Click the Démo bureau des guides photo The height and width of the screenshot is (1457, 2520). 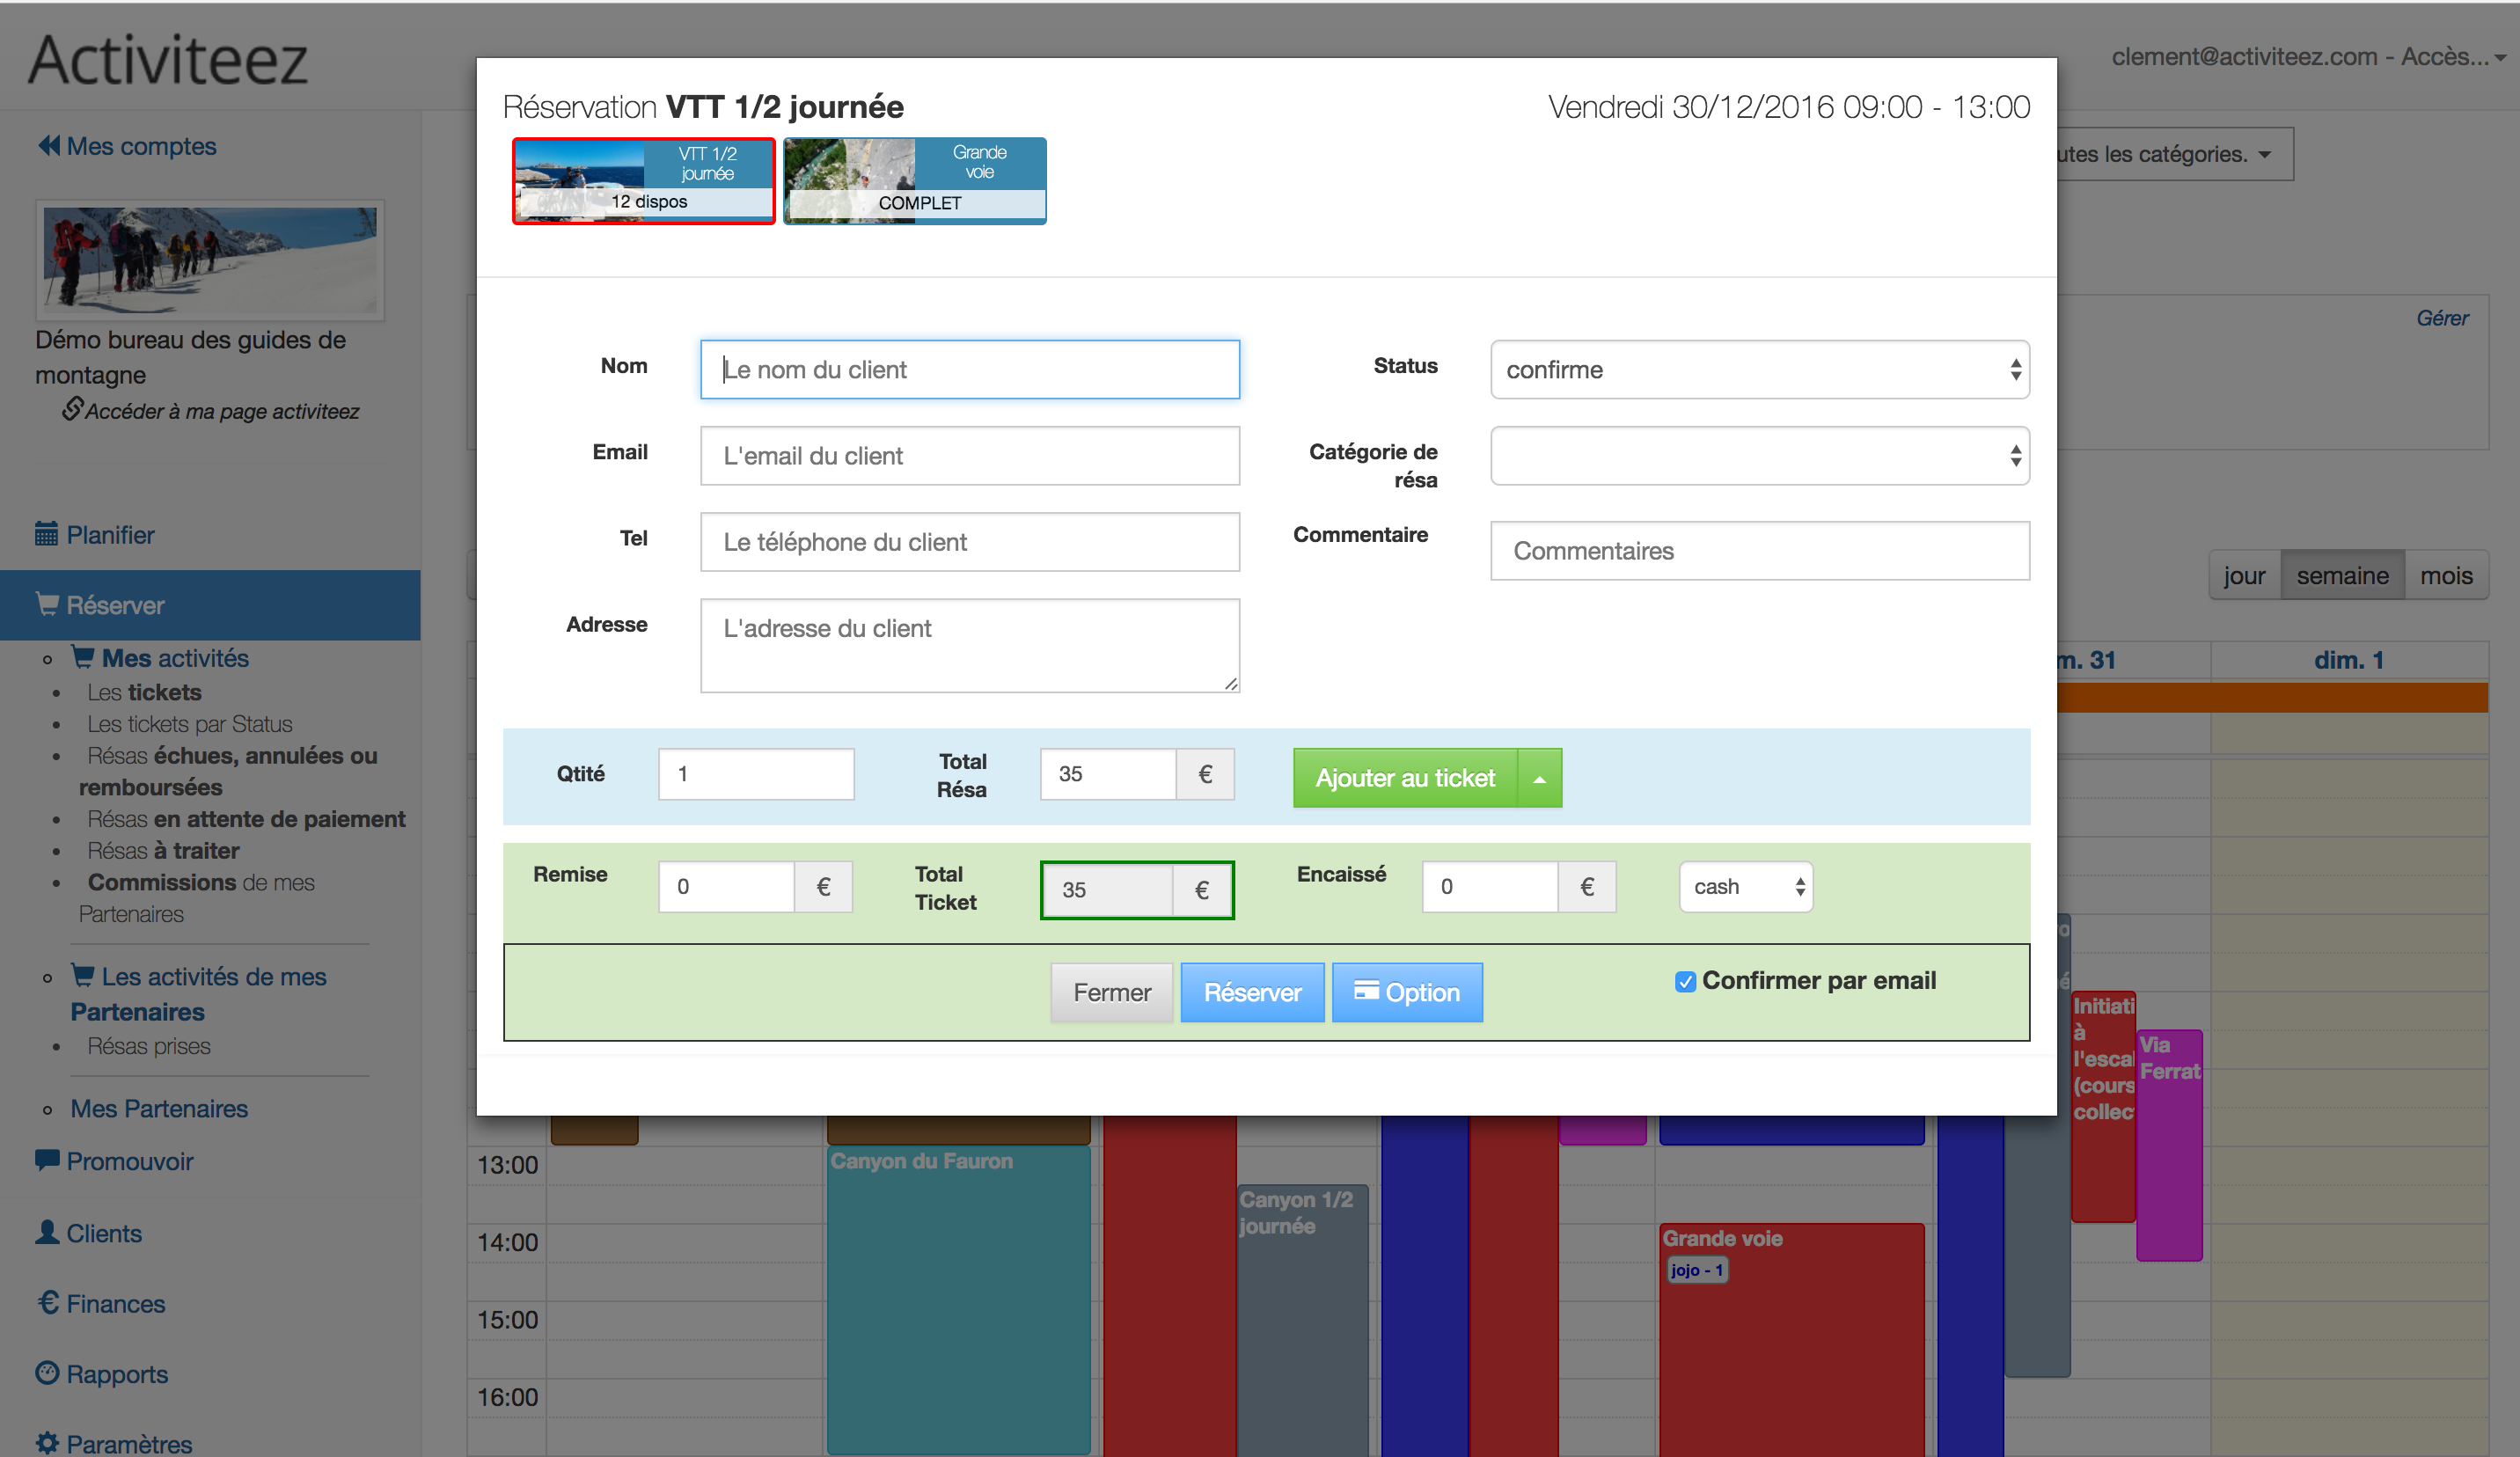pyautogui.click(x=210, y=260)
